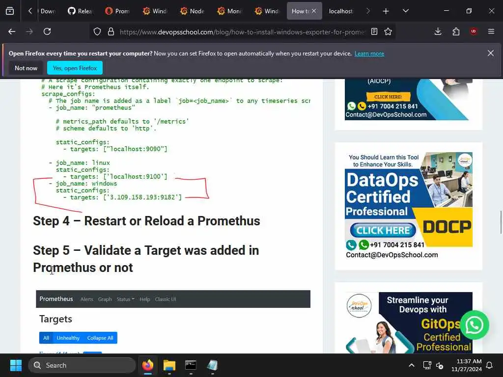Open the Extensions menu

456,31
